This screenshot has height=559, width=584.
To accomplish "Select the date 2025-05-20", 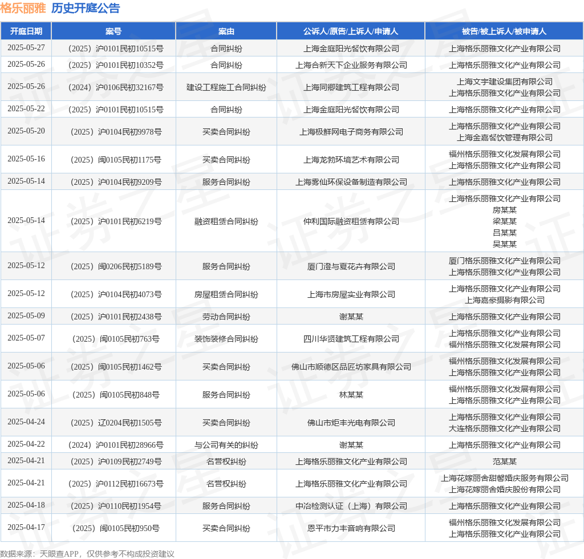I will click(26, 131).
